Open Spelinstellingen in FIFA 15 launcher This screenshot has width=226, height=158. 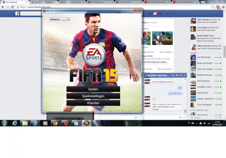93,96
